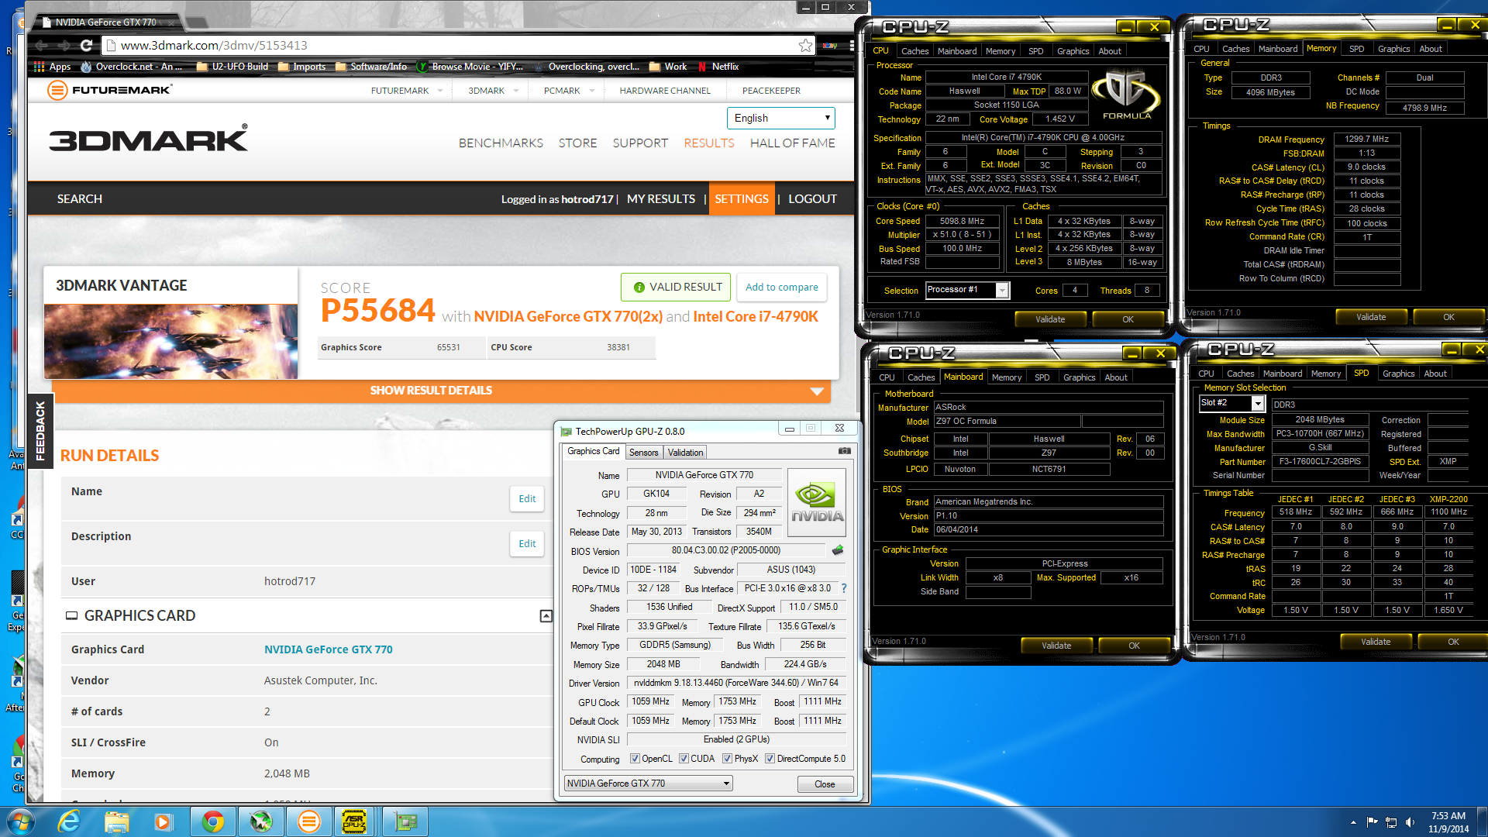Reload the 3DMark page in Chrome
The height and width of the screenshot is (837, 1488).
pyautogui.click(x=86, y=46)
